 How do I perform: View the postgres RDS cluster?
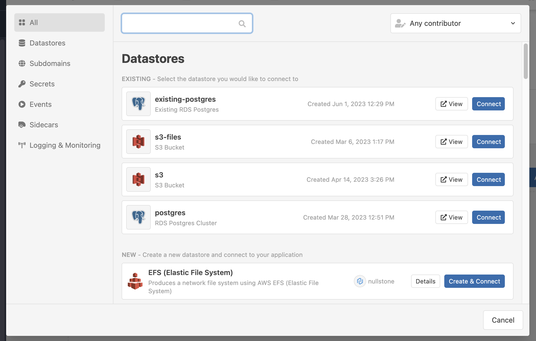point(451,217)
